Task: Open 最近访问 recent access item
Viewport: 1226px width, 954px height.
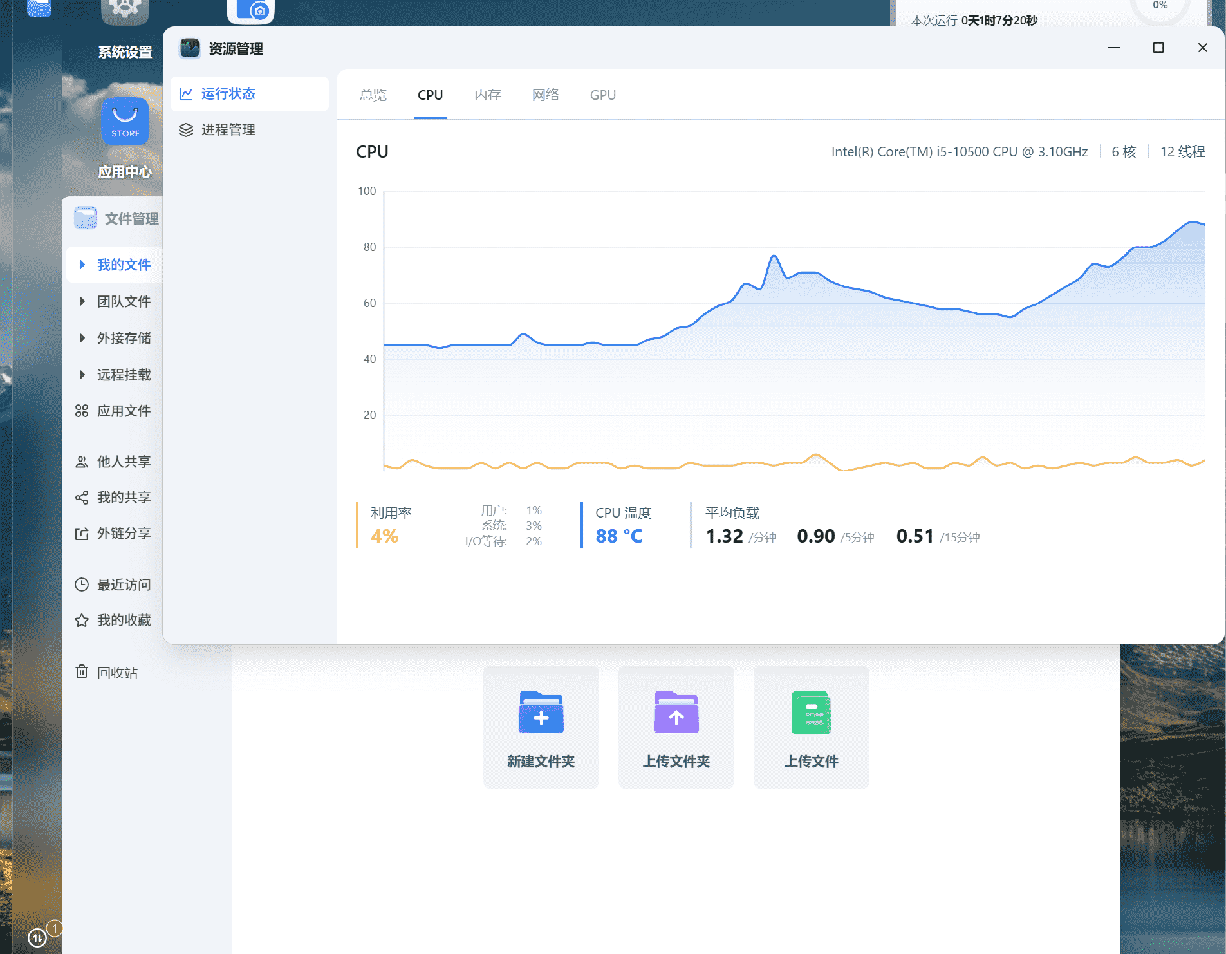Action: pos(123,585)
